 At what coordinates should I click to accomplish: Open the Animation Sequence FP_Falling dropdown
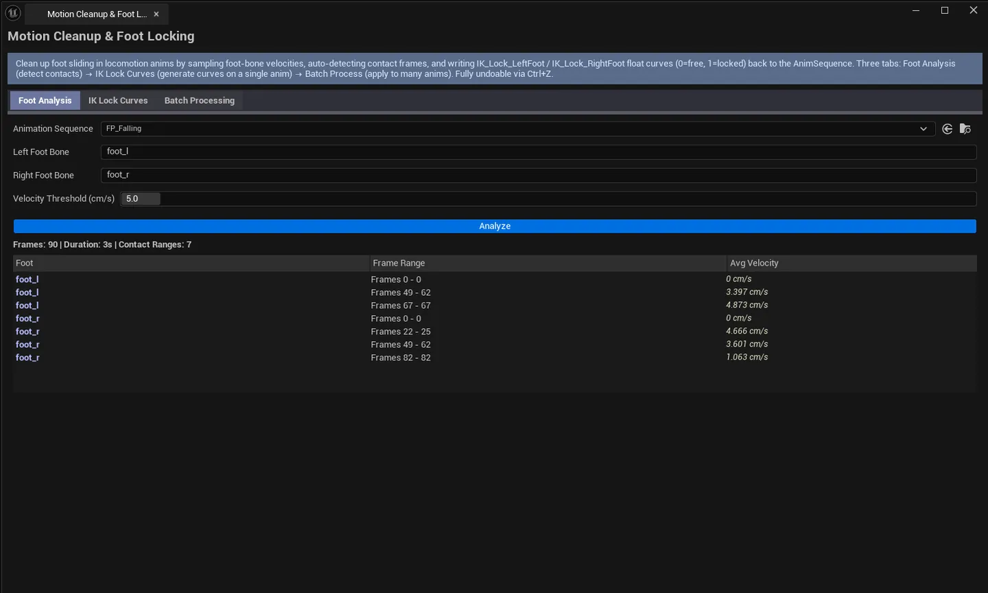[518, 128]
